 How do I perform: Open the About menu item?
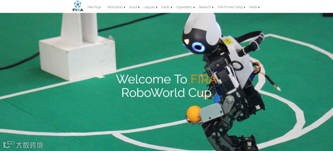tap(133, 7)
